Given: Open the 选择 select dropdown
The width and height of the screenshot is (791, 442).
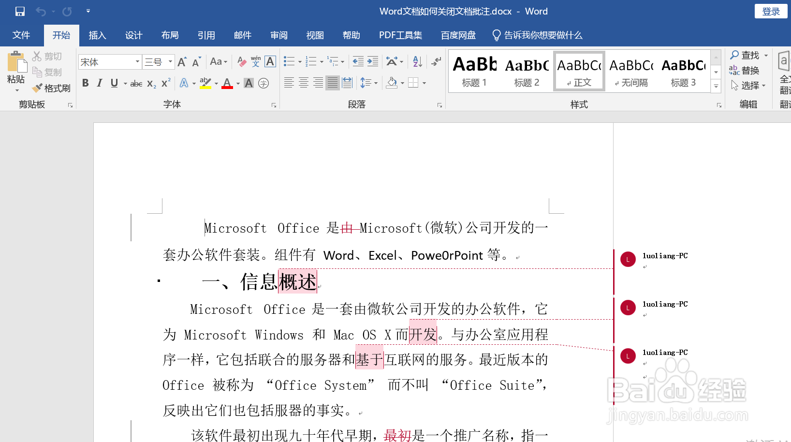Looking at the screenshot, I should [x=748, y=86].
